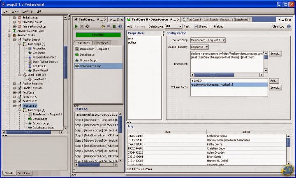Open help icon next to Clear Log
Viewport: 296px width, 178px height.
[x=289, y=26]
